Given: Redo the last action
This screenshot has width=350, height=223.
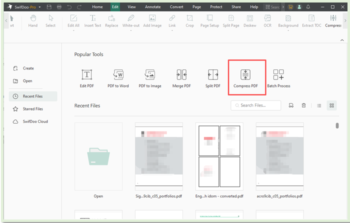Looking at the screenshot, I should click(79, 7).
